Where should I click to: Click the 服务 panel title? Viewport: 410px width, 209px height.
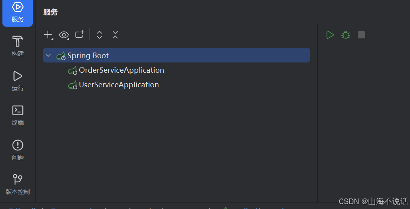click(51, 12)
